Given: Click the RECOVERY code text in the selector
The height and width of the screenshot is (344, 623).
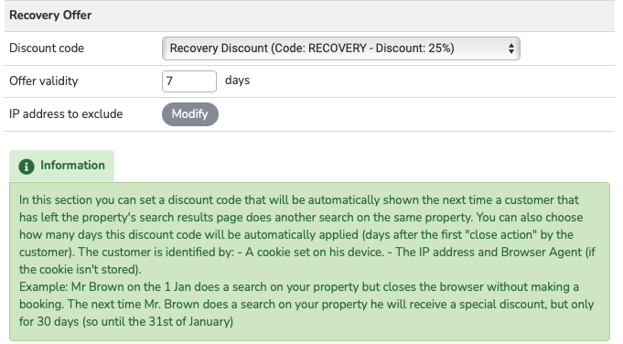Looking at the screenshot, I should [x=338, y=48].
